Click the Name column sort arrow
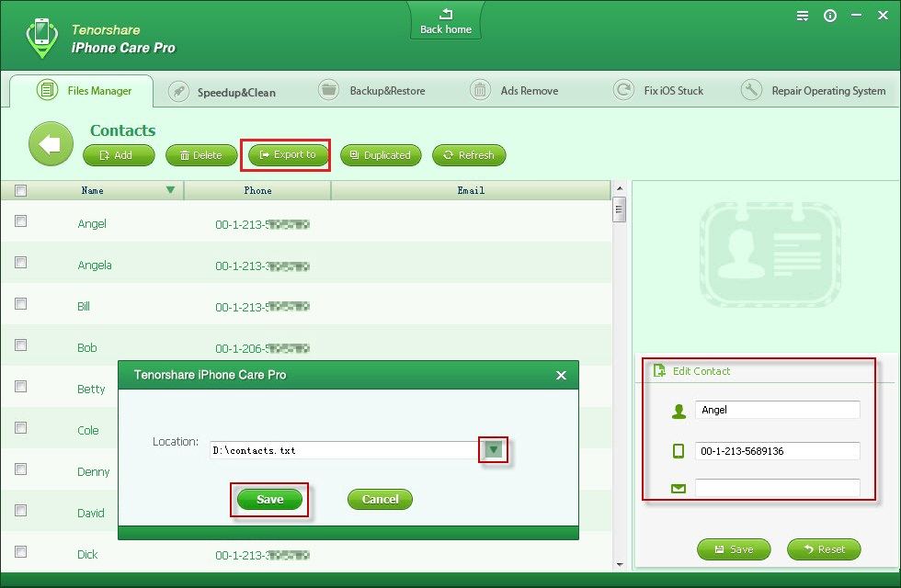Screen dimensions: 901x588 (170, 190)
